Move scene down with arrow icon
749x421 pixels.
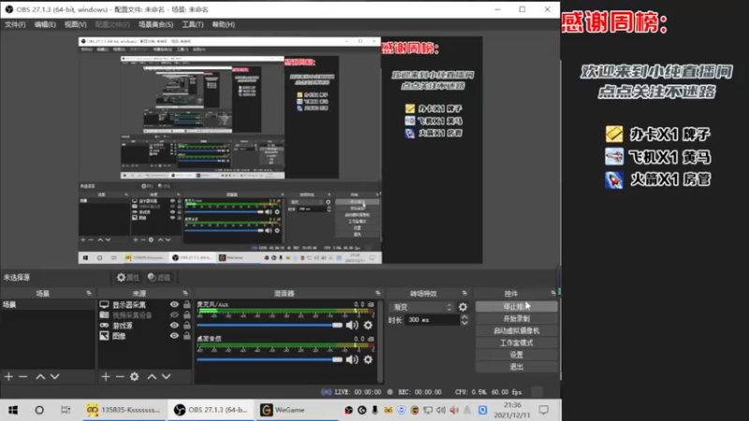coord(55,377)
